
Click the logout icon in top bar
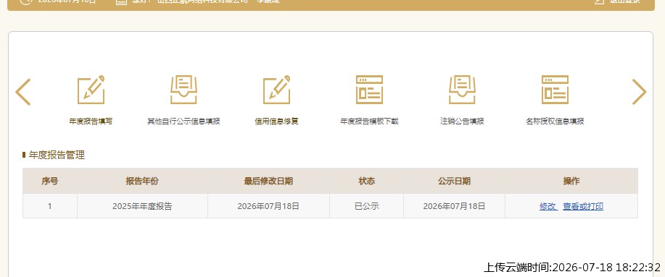[599, 1]
